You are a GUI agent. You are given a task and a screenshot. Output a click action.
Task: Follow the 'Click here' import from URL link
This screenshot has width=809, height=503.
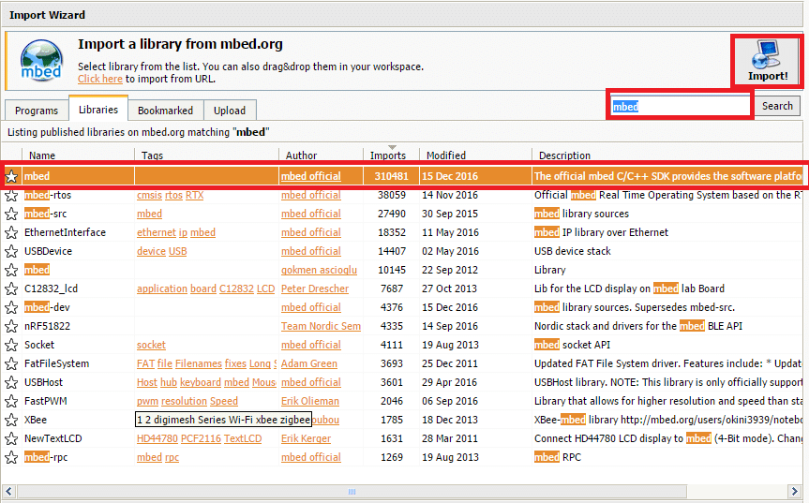click(x=100, y=80)
